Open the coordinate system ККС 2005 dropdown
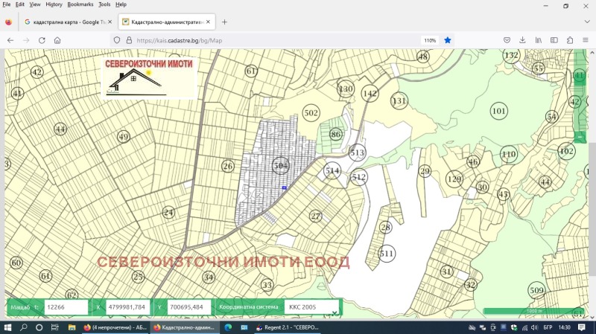Image resolution: width=596 pixels, height=334 pixels. (311, 307)
